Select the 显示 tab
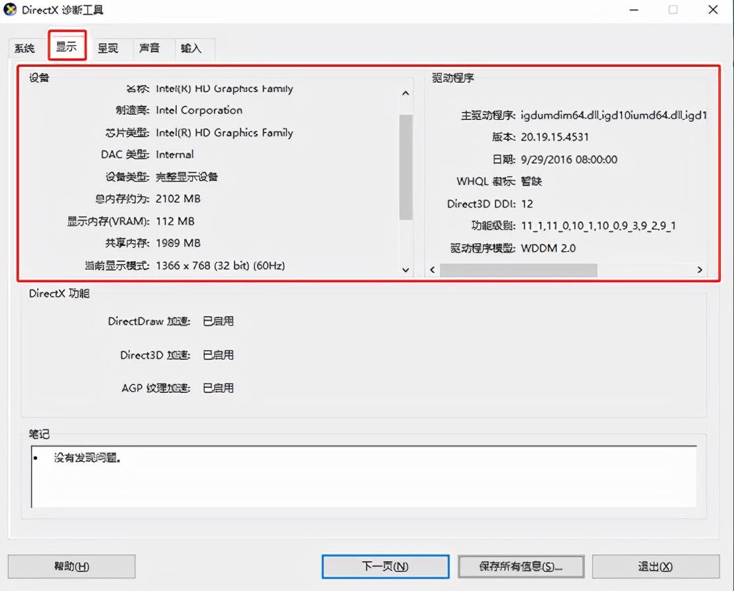The image size is (734, 591). point(67,46)
